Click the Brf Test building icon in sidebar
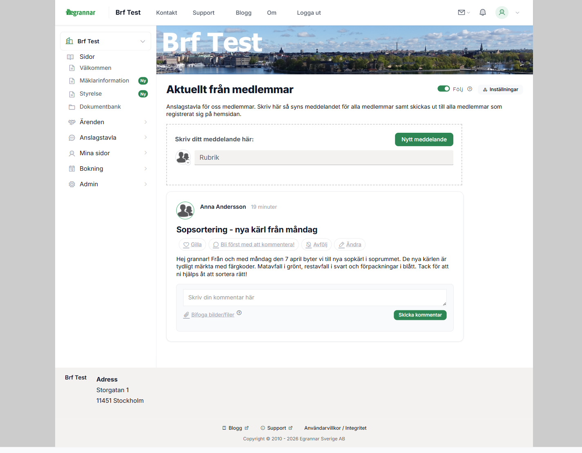This screenshot has width=582, height=453. [69, 41]
